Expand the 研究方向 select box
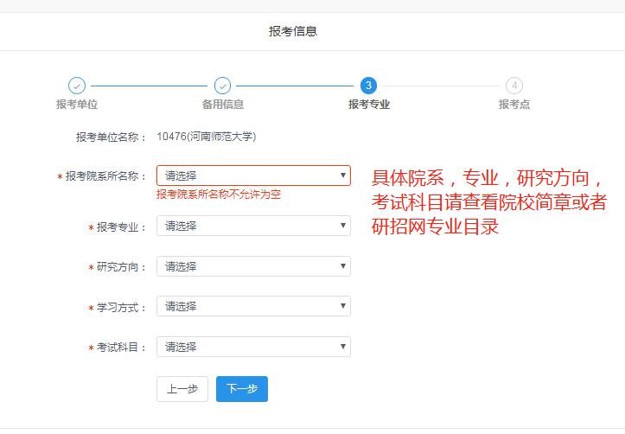The image size is (625, 434). [x=253, y=266]
